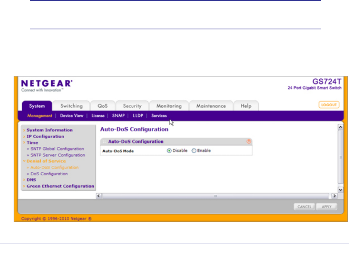Open the Device View submenu
Viewport: 349px width, 269px height.
click(71, 116)
